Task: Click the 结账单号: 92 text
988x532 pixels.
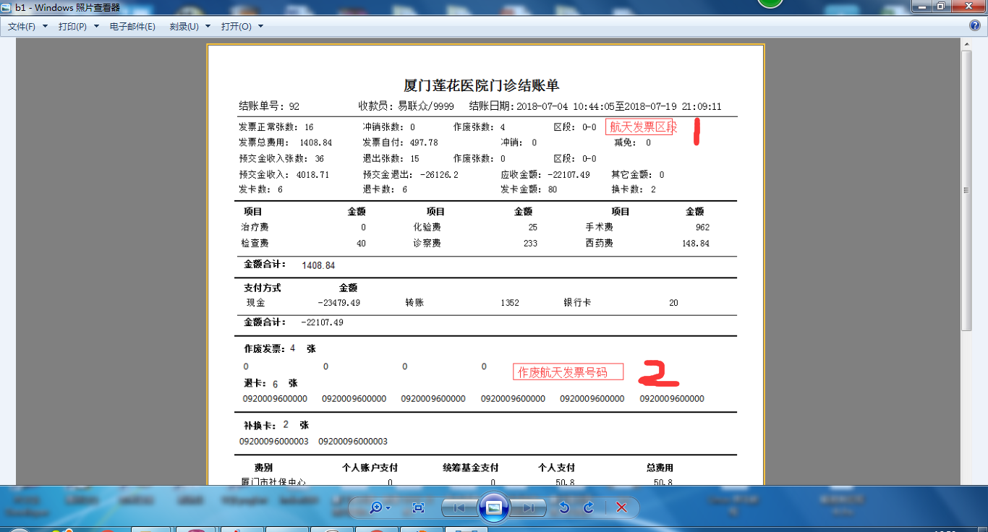Action: pyautogui.click(x=269, y=106)
